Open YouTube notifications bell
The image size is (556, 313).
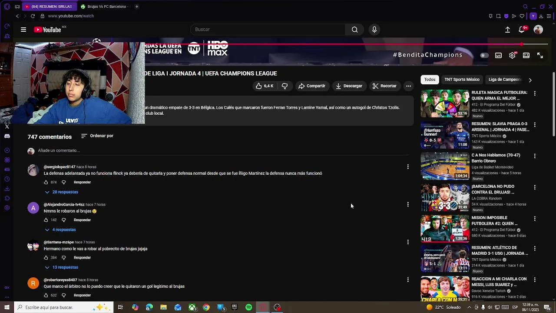522,30
